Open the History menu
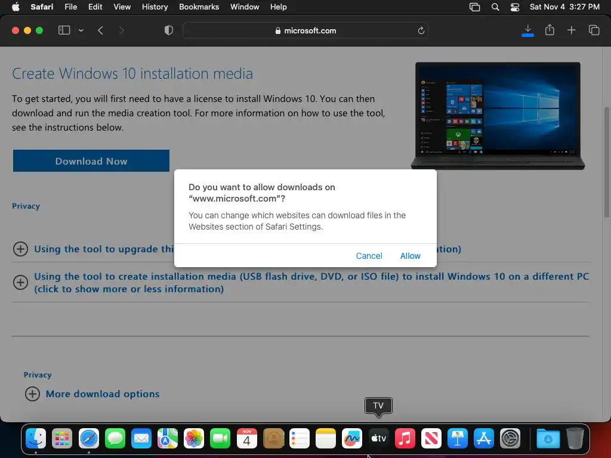The height and width of the screenshot is (458, 611). tap(155, 7)
